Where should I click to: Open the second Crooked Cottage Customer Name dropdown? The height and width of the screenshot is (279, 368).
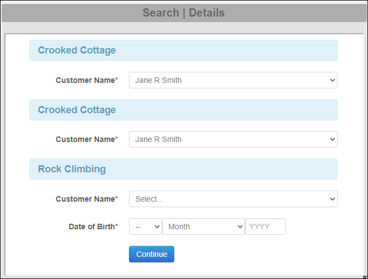coord(233,139)
